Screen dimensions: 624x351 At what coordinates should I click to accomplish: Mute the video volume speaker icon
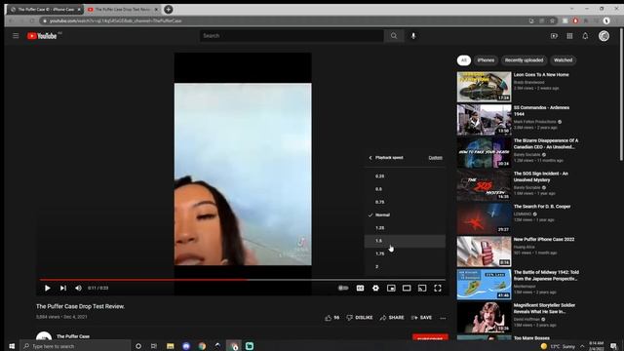click(78, 288)
